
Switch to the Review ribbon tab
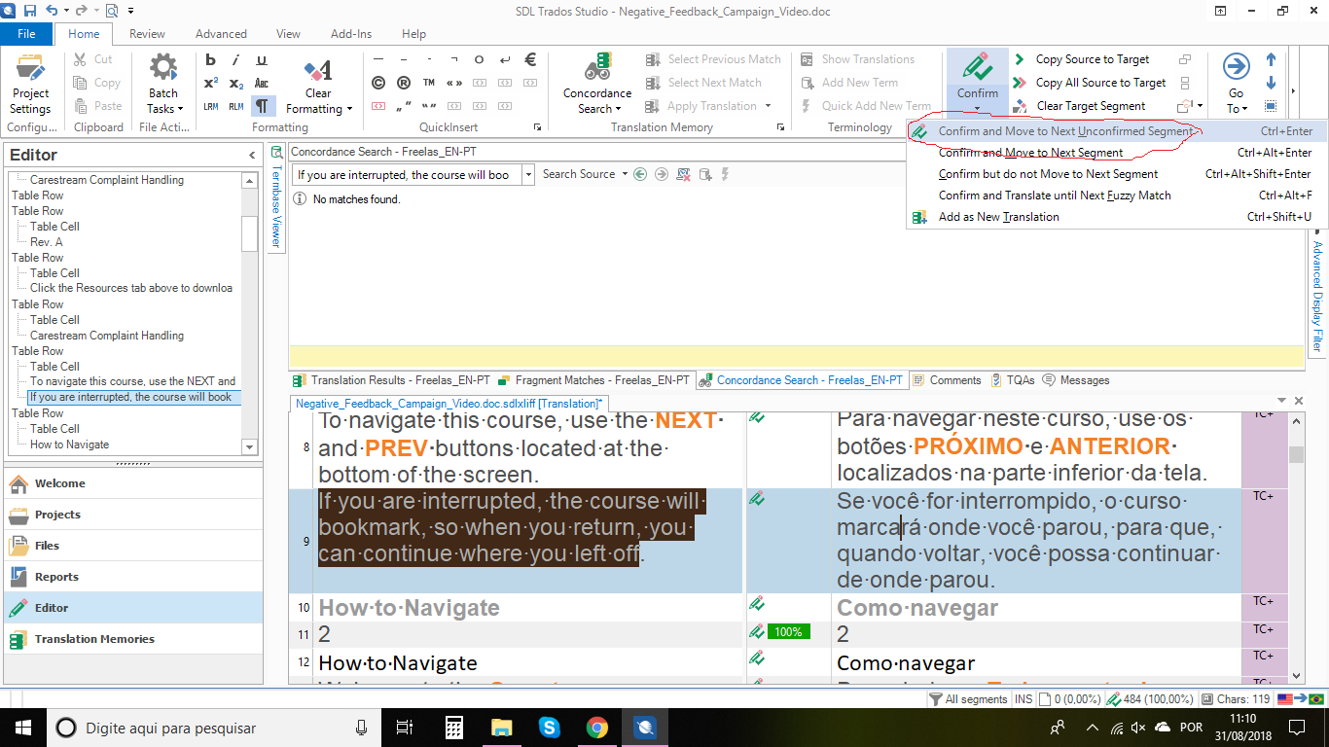[x=147, y=34]
